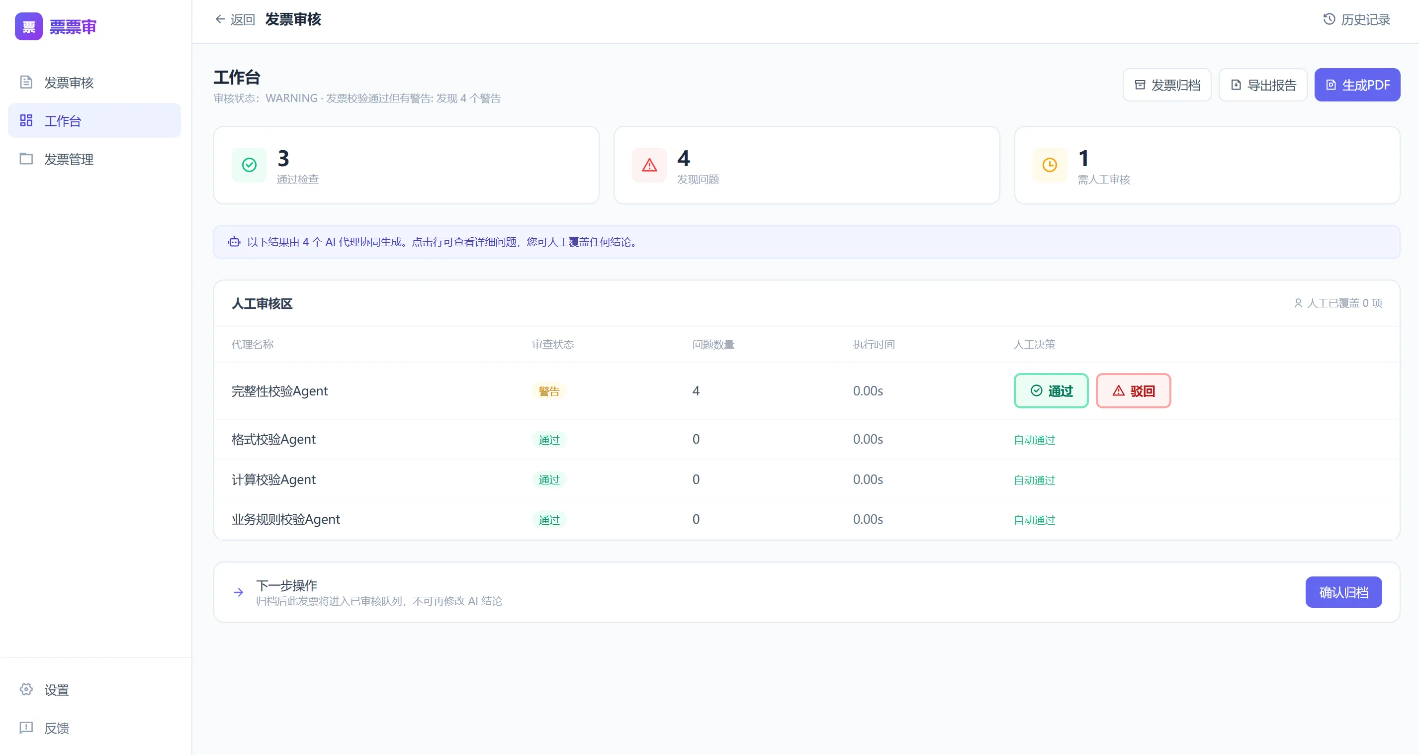1419x755 pixels.
Task: Select 工作台 in the sidebar menu
Action: (94, 120)
